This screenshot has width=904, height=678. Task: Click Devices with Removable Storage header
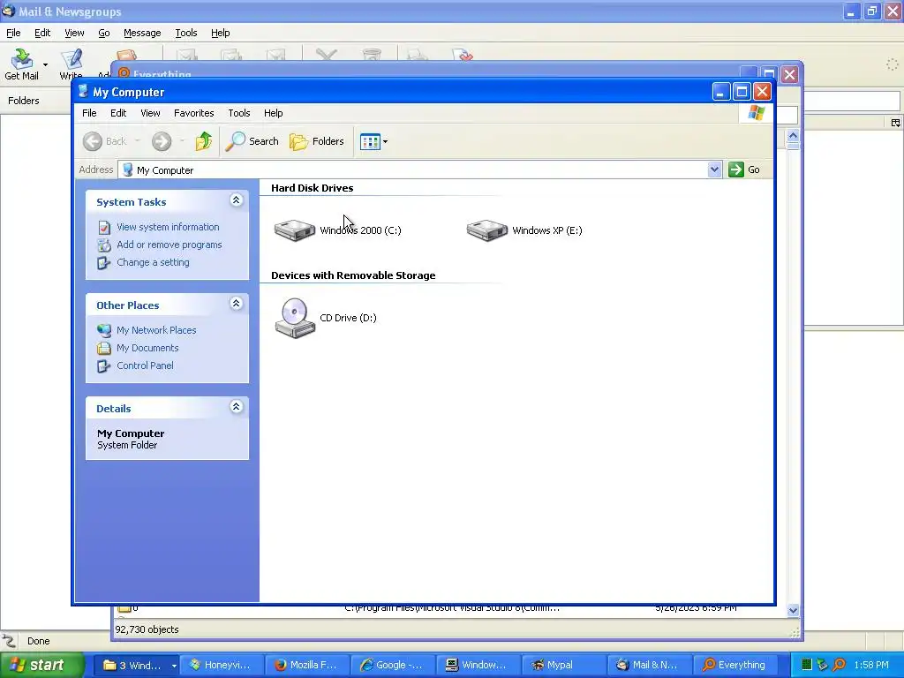(x=353, y=275)
